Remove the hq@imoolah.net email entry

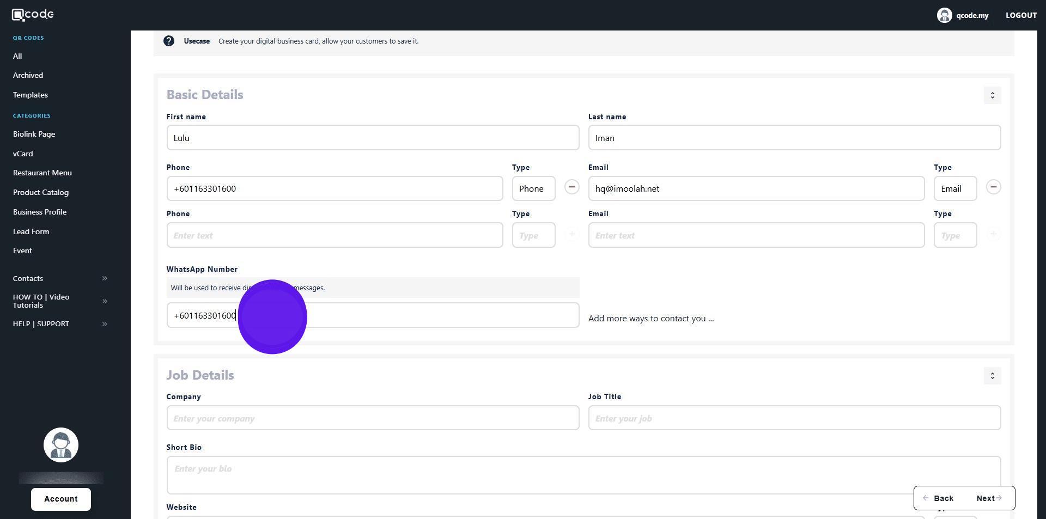(x=993, y=187)
